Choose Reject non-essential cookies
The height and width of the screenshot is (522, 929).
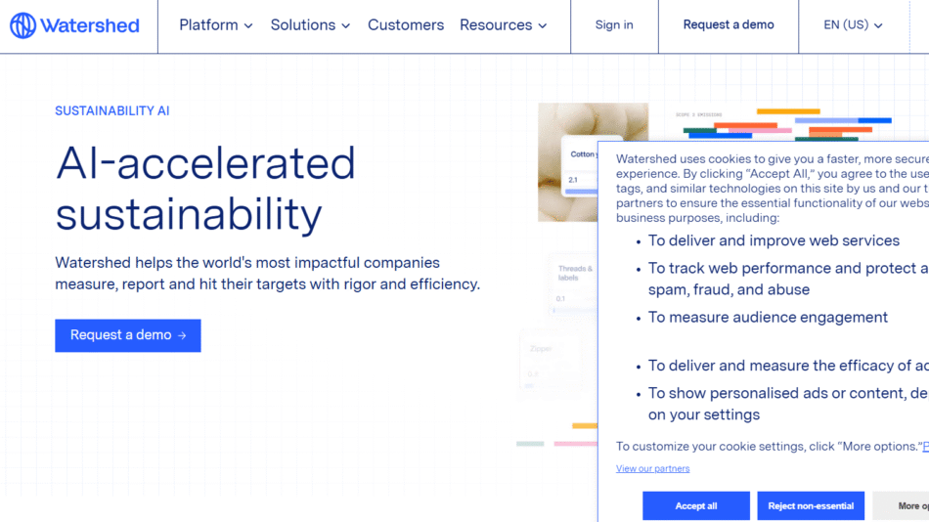pyautogui.click(x=811, y=505)
